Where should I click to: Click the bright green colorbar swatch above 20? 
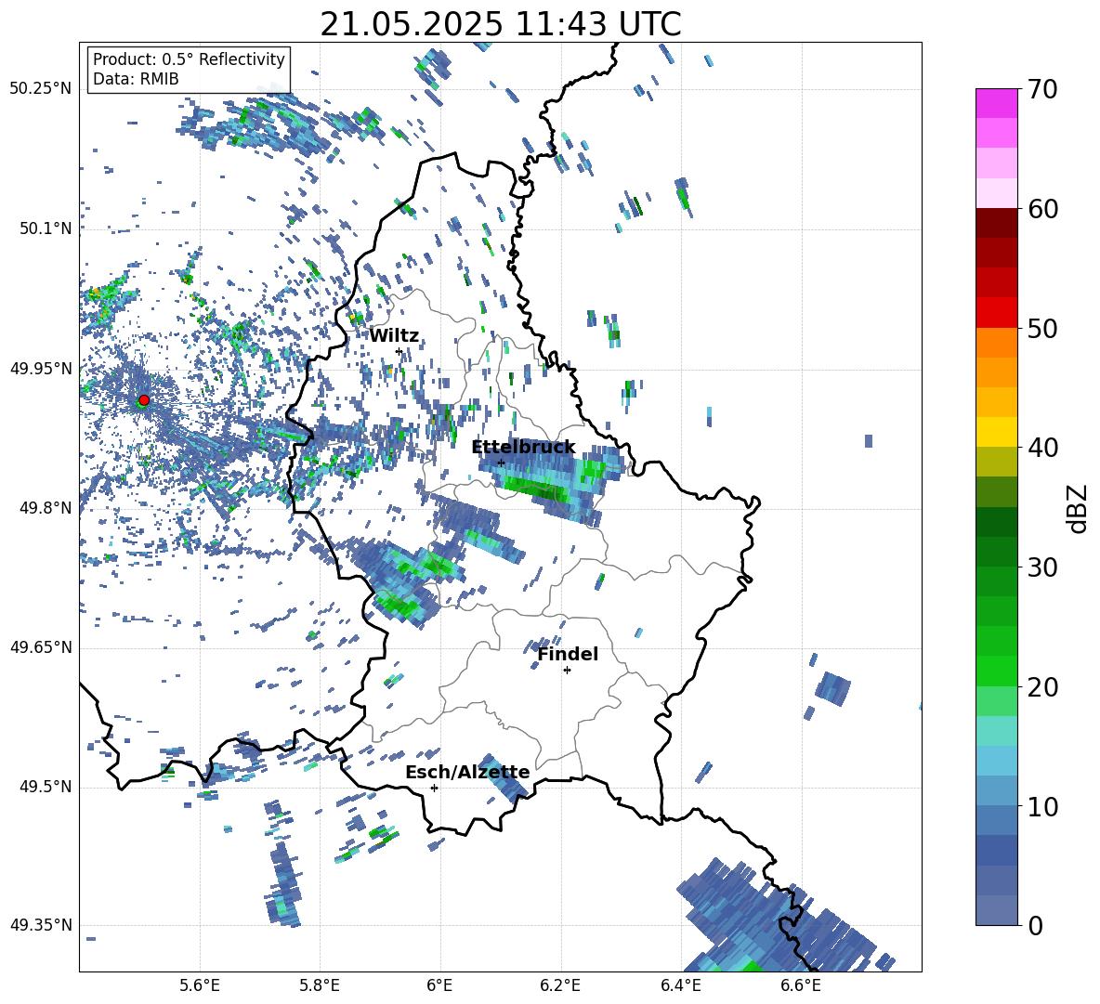coord(996,671)
